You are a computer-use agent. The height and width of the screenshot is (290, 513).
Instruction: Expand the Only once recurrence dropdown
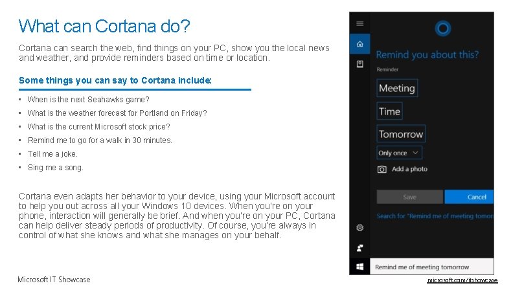point(399,153)
